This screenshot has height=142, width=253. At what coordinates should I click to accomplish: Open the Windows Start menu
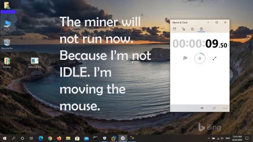pos(4,138)
